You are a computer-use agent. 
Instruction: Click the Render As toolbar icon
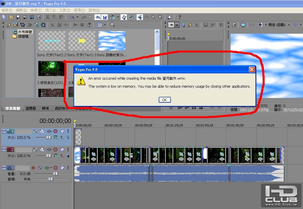[x=32, y=17]
